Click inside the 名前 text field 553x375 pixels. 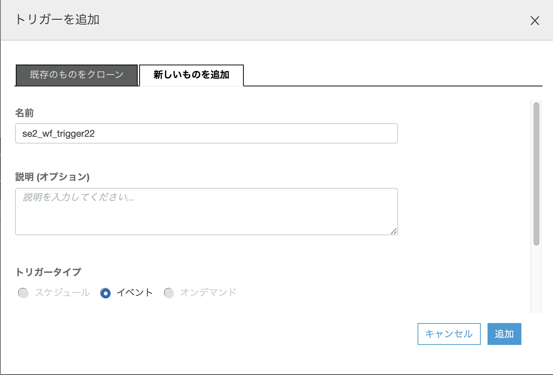[206, 133]
